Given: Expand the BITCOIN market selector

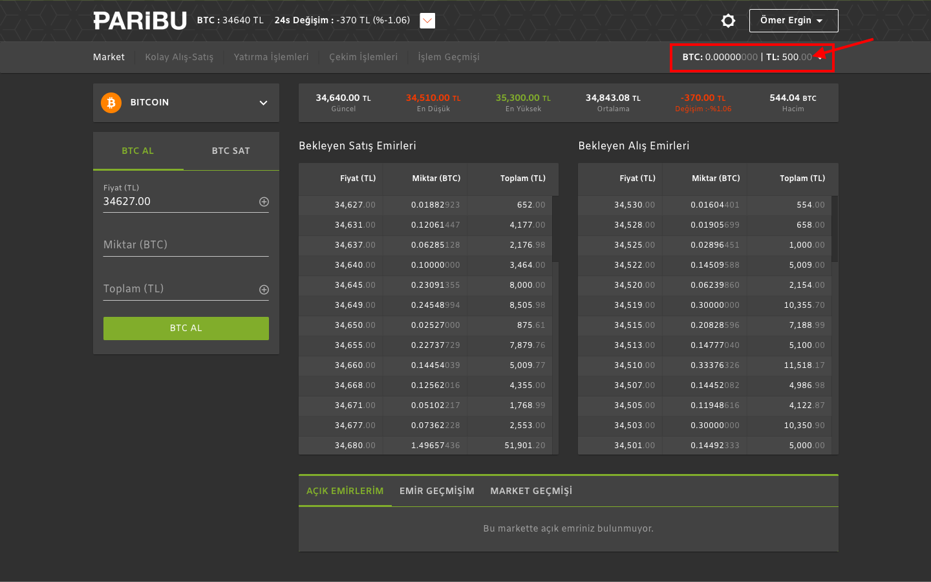Looking at the screenshot, I should click(263, 102).
